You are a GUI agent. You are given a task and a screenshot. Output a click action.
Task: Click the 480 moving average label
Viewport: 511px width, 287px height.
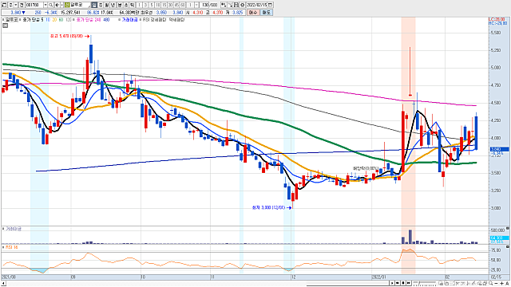(x=106, y=20)
